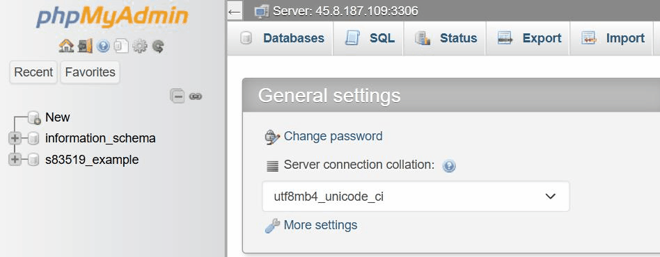Open navigation panel settings gear icon
Screen dimensions: 660x257
pyautogui.click(x=140, y=47)
